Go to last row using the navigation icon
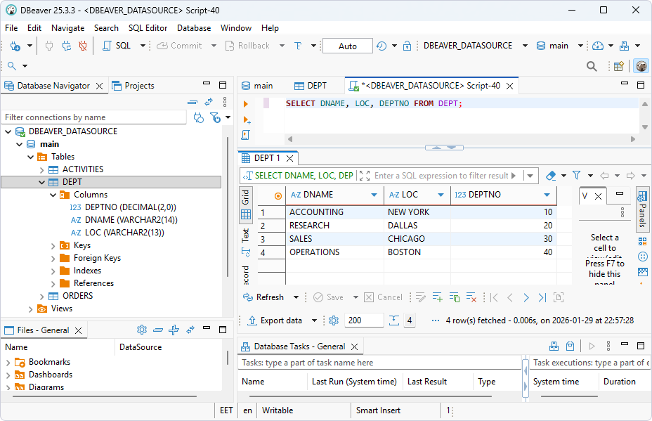Viewport: 652px width, 421px height. (542, 297)
